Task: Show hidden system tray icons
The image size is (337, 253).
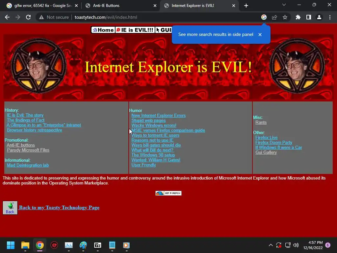Action: [x=271, y=245]
